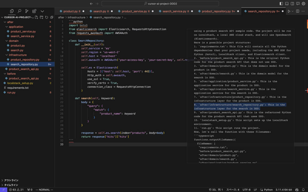308x192 pixels.
Task: Collapse all folders in Explorer
Action: (52, 17)
